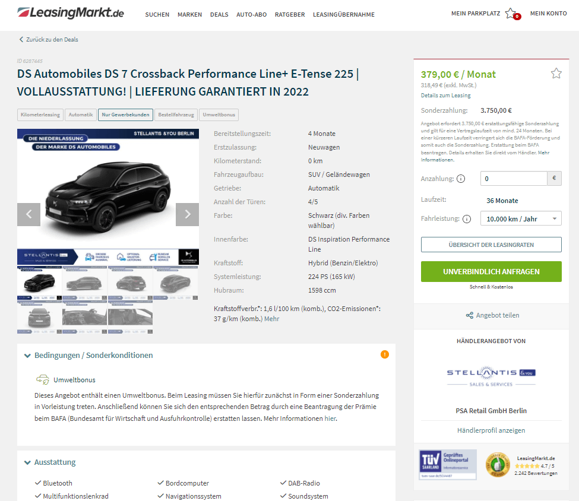This screenshot has width=579, height=501.
Task: Click ÜBERSICHT DER LEASINGRATEN button
Action: [491, 245]
